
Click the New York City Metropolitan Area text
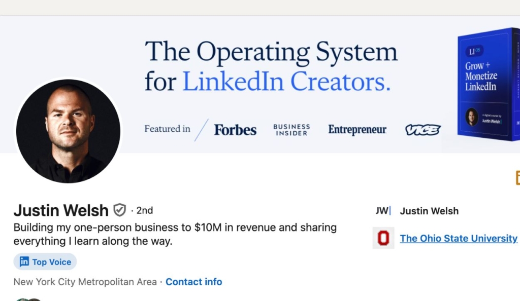tap(85, 282)
